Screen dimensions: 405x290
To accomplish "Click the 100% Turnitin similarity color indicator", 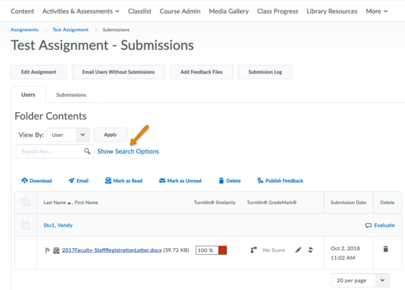I will point(222,250).
